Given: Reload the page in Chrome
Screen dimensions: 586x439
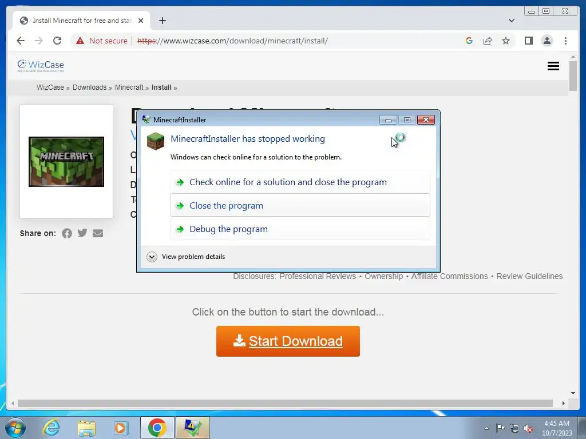Looking at the screenshot, I should pos(57,41).
